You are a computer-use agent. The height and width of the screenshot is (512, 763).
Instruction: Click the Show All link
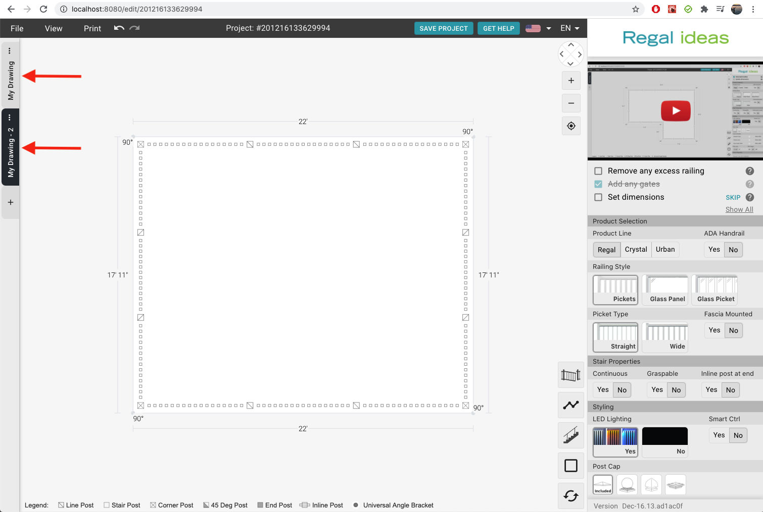(739, 209)
